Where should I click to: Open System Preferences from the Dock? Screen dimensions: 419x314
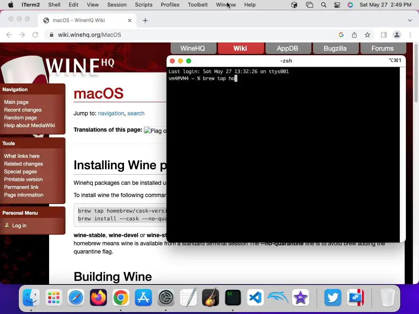166,298
